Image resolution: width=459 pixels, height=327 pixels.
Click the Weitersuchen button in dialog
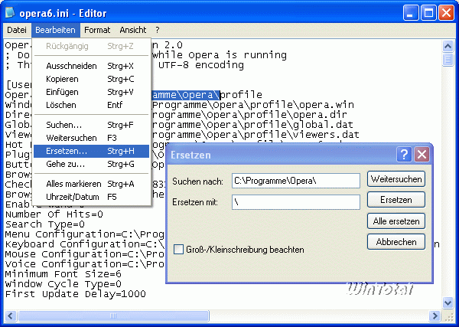click(x=396, y=179)
